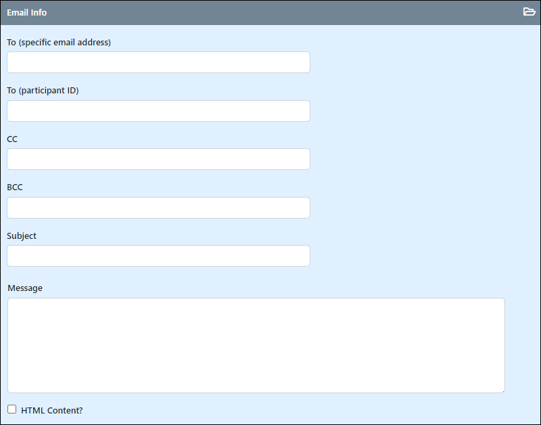Click the blank panel area beside Subject field
Viewport: 541px width, 425px height.
click(x=425, y=256)
